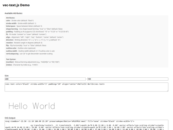The width and height of the screenshot is (173, 130).
Task: Click the outline-width attribute description line
Action: [x=30, y=51]
